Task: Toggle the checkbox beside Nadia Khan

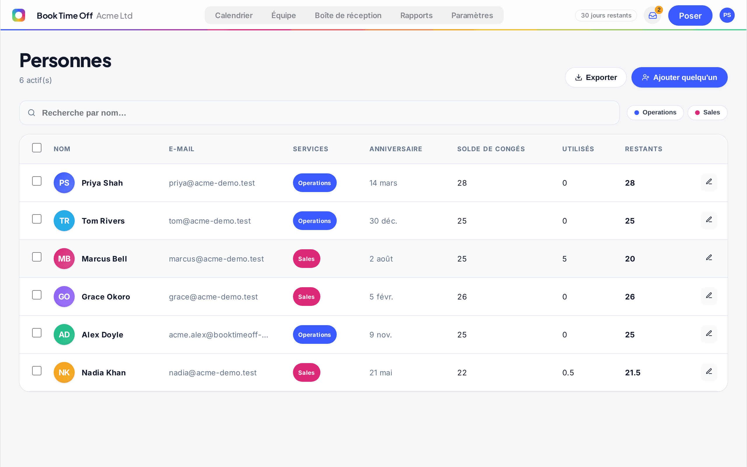Action: 37,371
